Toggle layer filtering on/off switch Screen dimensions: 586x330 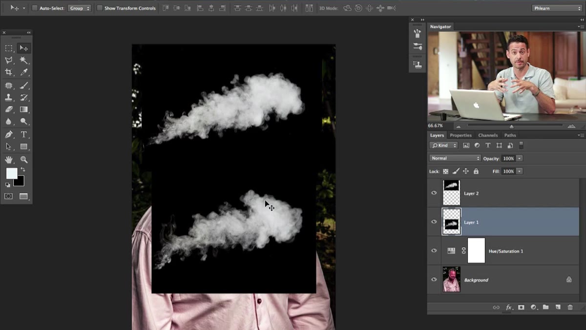tap(521, 145)
